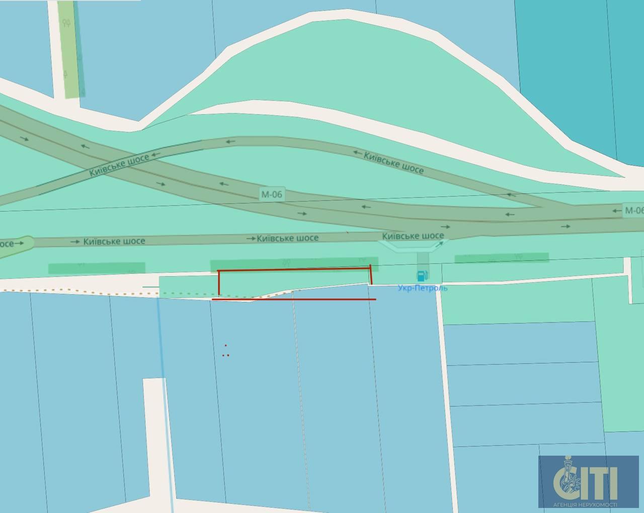Click the M-06 shield at the right edge
644x513 pixels.
click(x=633, y=210)
